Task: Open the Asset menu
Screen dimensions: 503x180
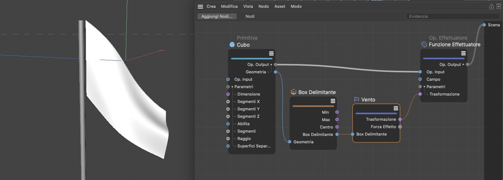Action: point(280,7)
